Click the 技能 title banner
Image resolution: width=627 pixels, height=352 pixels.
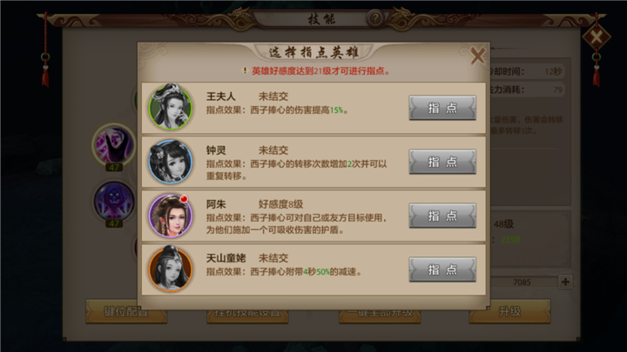(x=321, y=19)
